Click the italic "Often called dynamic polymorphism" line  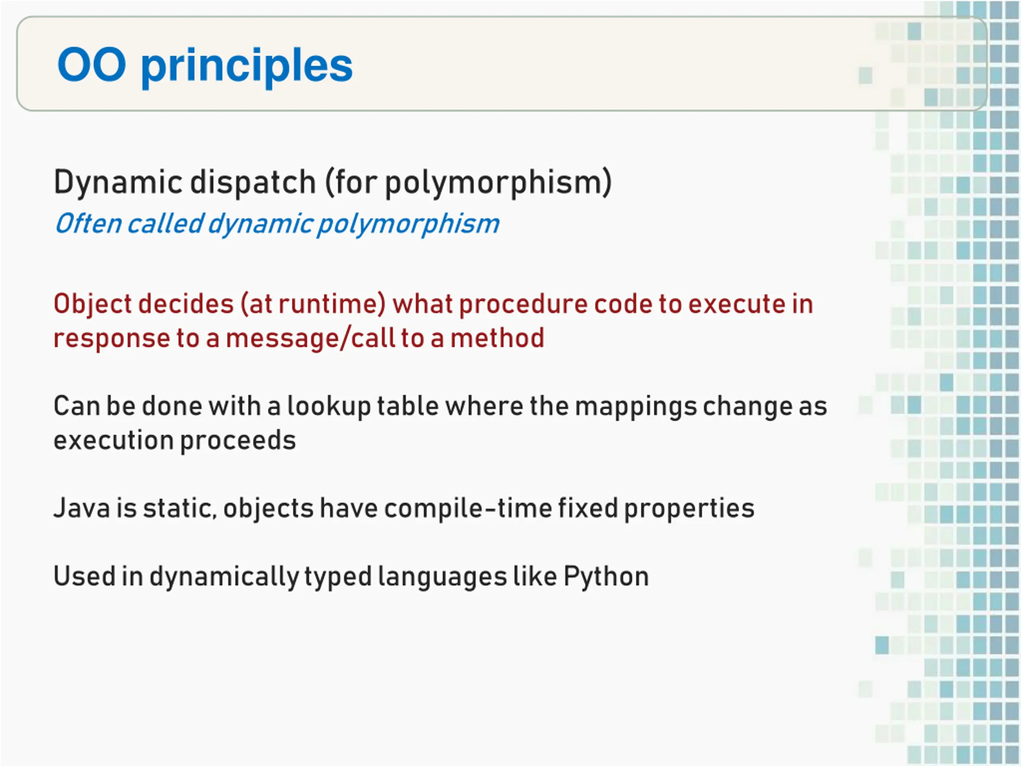point(277,224)
